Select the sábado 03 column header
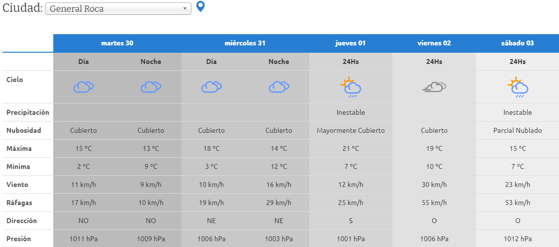Viewport: 559px width, 247px height. point(517,43)
